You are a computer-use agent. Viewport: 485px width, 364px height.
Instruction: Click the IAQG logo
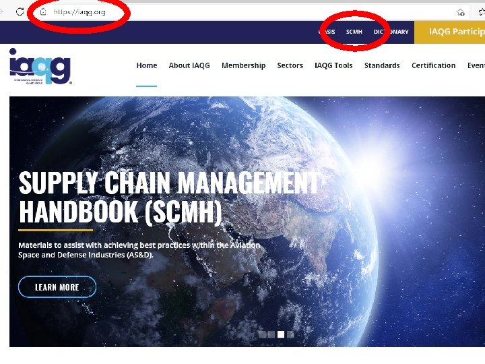40,66
